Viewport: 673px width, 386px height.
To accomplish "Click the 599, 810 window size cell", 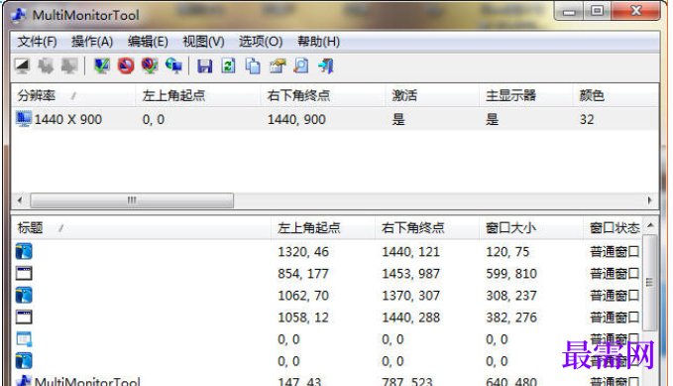I will click(511, 274).
